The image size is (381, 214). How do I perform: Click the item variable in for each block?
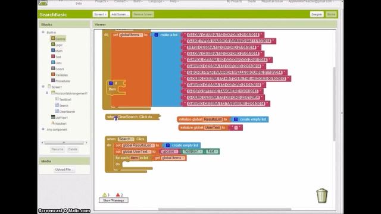(x=135, y=158)
